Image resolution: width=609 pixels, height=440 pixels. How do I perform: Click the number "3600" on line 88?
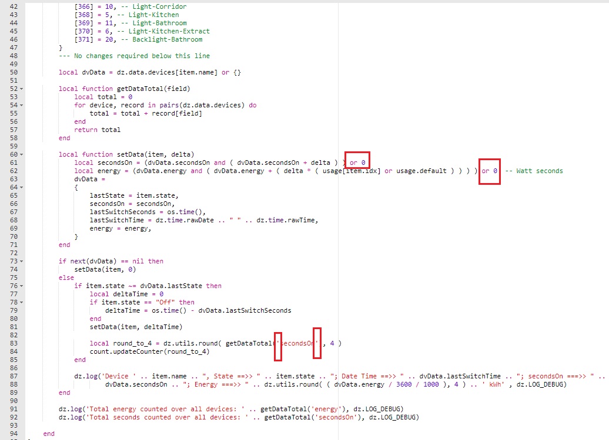pos(404,385)
